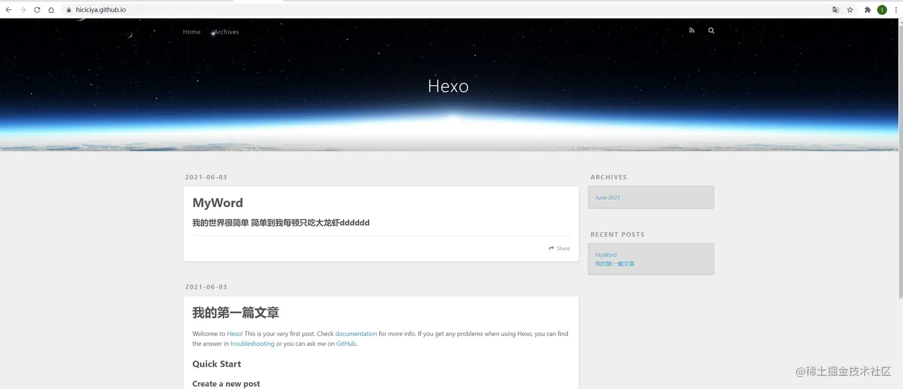Reload the page with the refresh icon
The height and width of the screenshot is (389, 903).
[x=37, y=10]
